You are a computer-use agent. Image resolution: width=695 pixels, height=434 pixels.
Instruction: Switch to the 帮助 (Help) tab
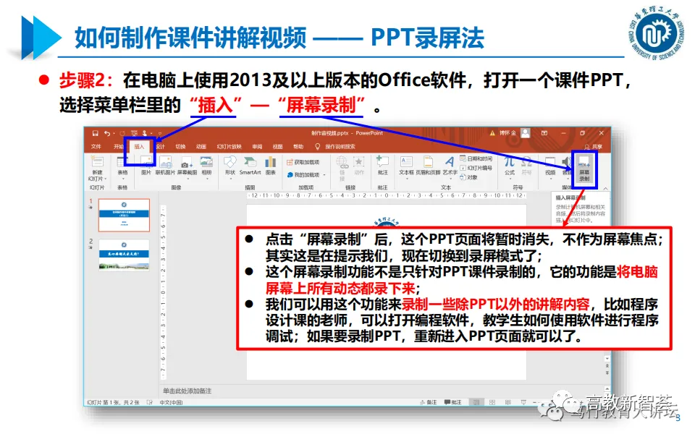[x=298, y=147]
